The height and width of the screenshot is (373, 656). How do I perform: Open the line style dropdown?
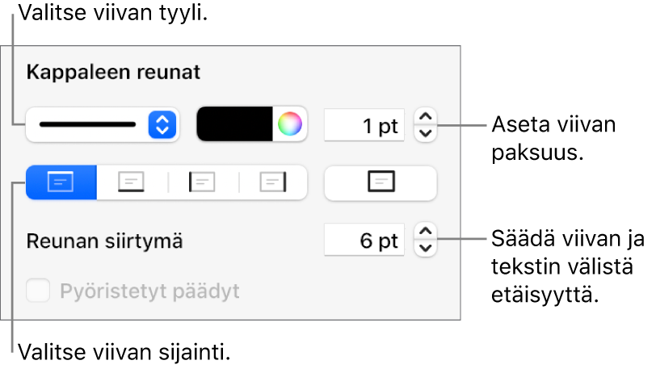tap(102, 124)
